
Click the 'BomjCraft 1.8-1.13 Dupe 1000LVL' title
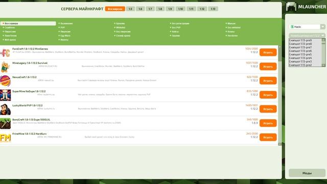[x=31, y=120]
